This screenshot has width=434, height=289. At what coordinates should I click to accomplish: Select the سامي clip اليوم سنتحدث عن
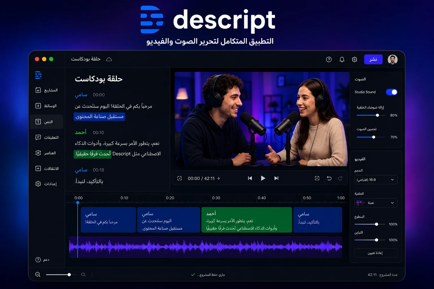[169, 220]
